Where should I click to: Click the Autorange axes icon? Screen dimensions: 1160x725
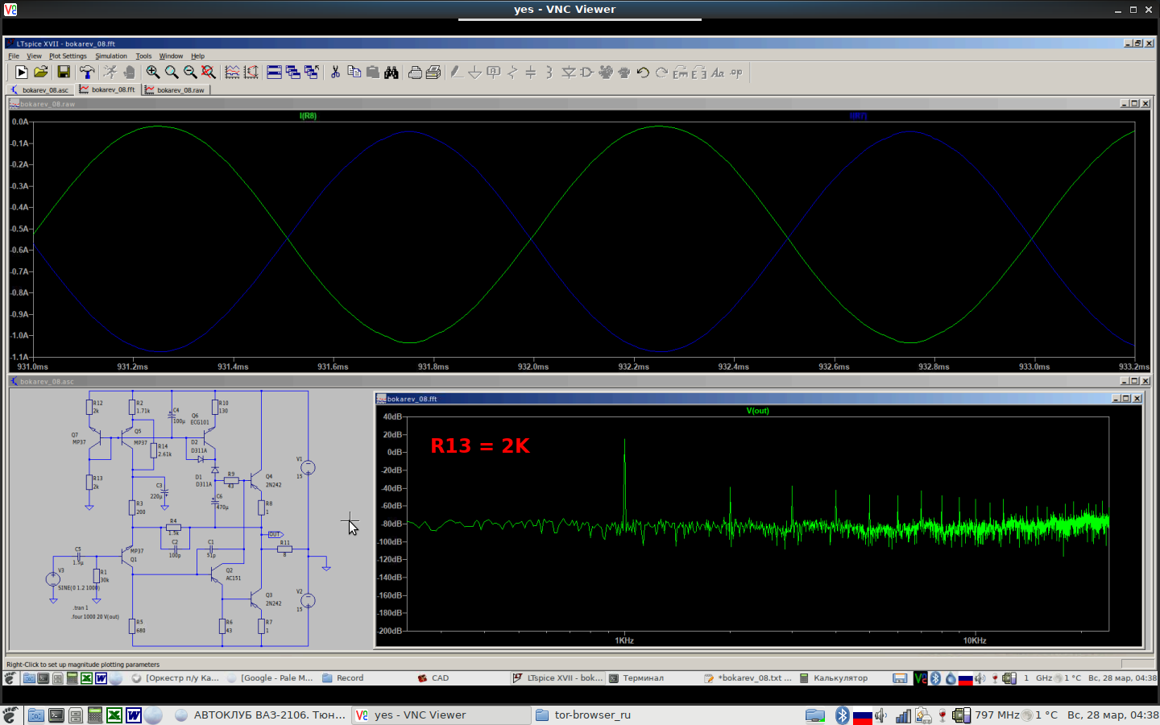[x=251, y=72]
